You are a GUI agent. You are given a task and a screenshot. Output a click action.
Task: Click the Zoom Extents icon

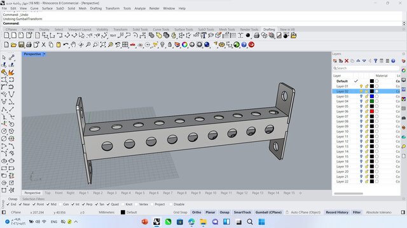click(103, 45)
